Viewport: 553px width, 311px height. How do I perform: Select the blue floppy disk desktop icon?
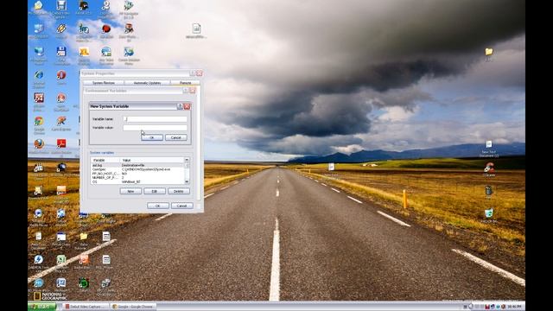pyautogui.click(x=61, y=52)
